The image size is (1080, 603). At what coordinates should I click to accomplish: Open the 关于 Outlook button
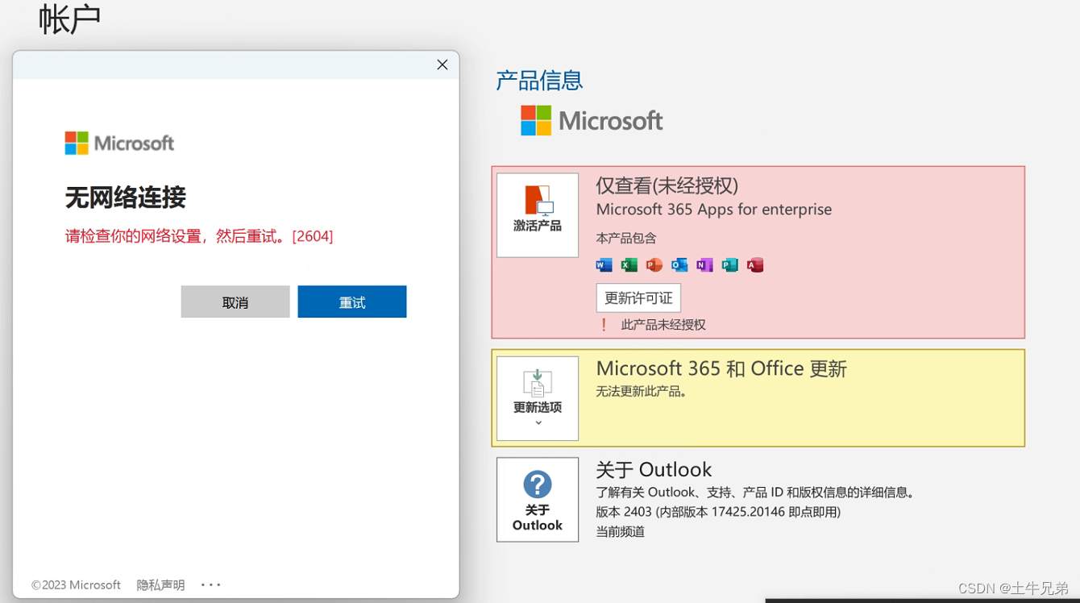coord(538,500)
